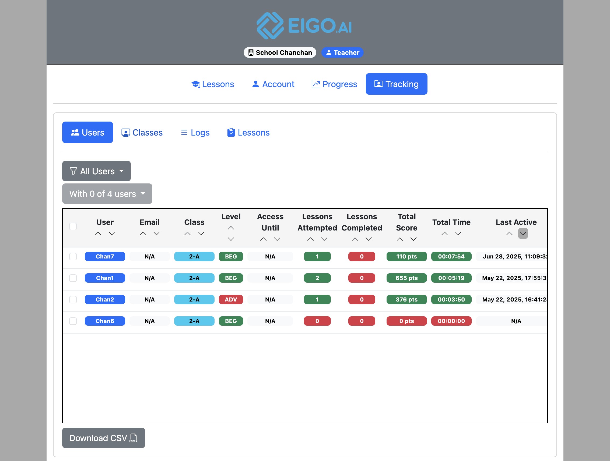Sort Total Time ascending arrow

click(x=444, y=233)
